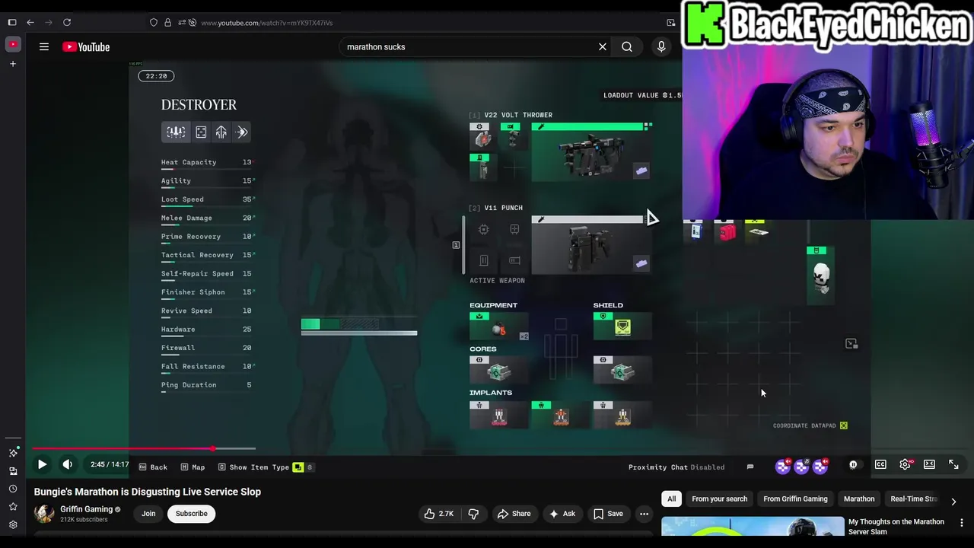Select the 'All' filter chip

click(671, 499)
